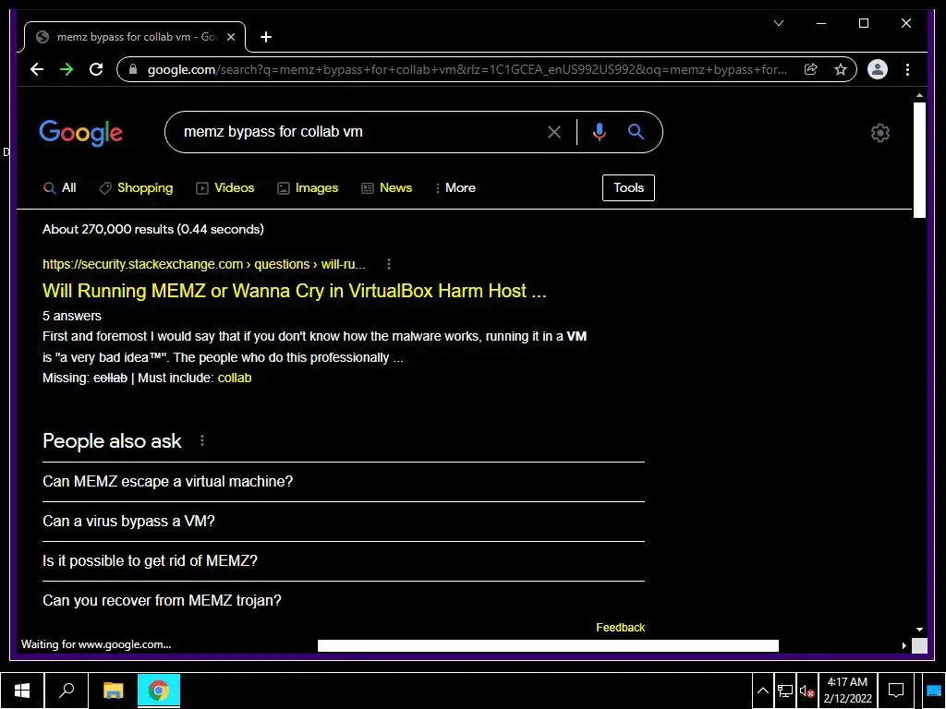Share this page icon in address bar

click(x=811, y=69)
